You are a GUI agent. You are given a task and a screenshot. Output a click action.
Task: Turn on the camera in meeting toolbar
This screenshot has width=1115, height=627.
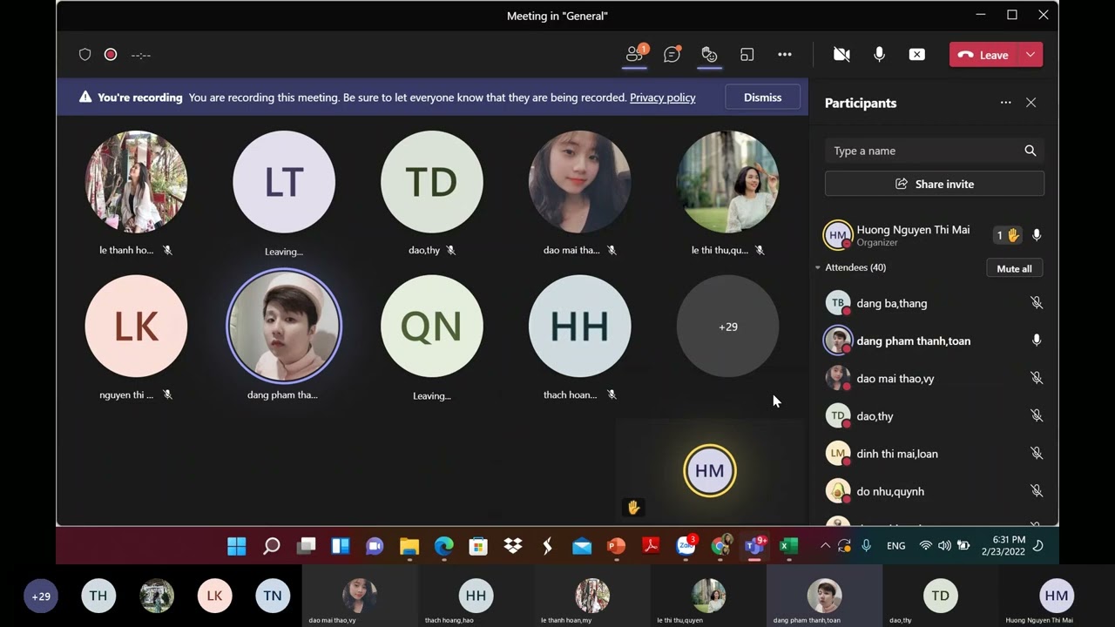coord(841,54)
